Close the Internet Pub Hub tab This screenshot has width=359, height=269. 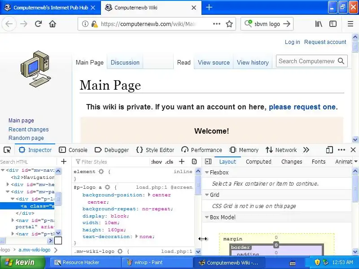point(93,8)
